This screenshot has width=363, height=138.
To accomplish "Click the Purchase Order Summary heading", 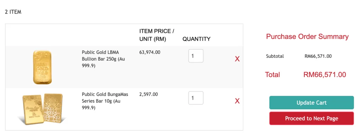I will point(307,37).
